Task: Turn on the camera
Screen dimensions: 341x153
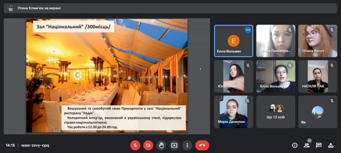Action: click(148, 145)
